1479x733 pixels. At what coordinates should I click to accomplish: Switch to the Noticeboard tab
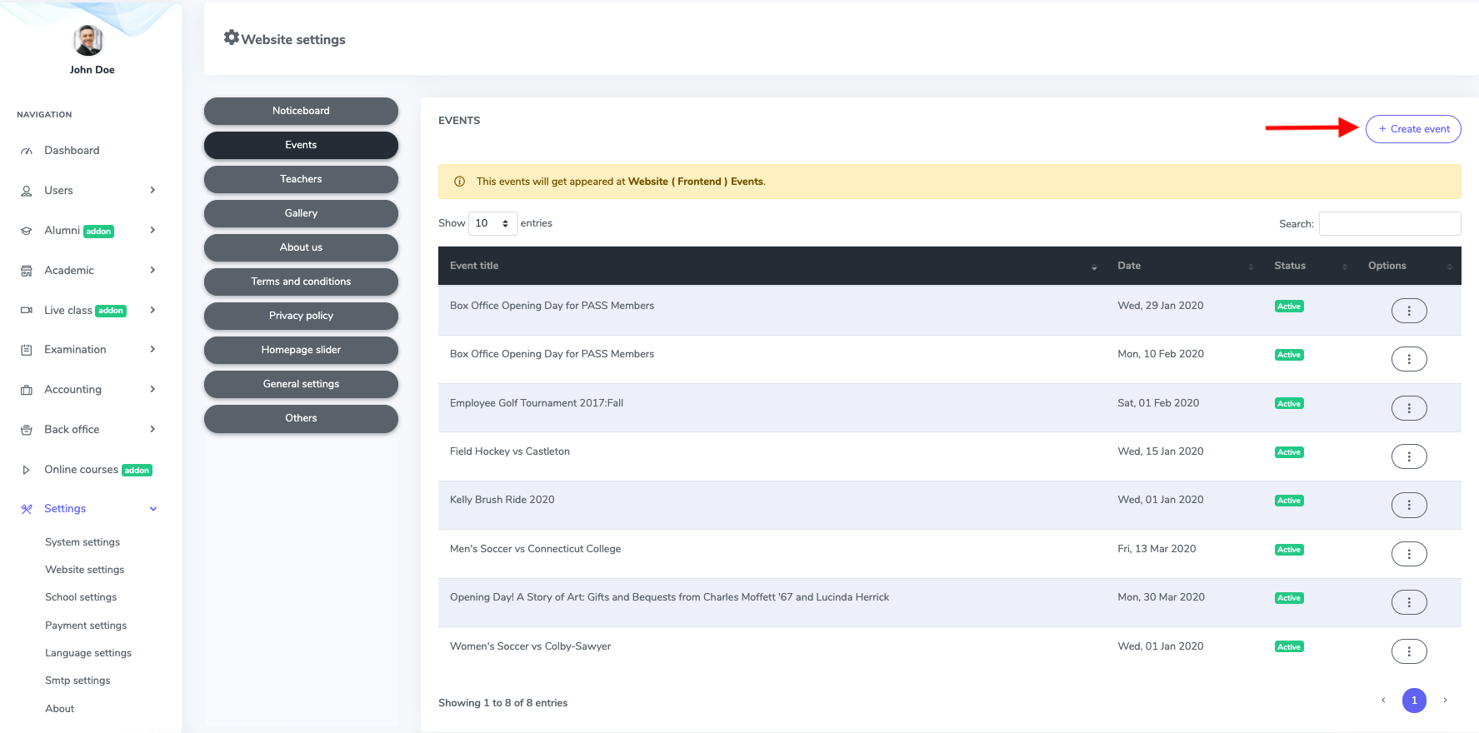pos(301,111)
